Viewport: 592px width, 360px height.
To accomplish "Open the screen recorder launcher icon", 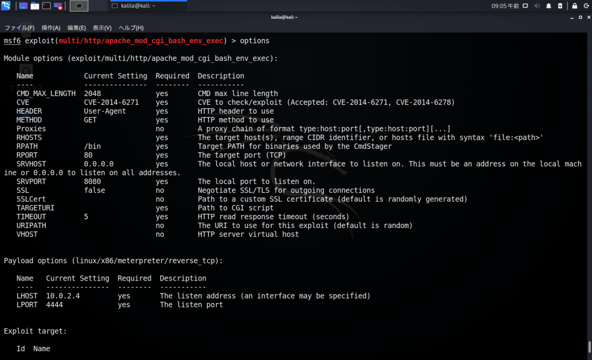I will [x=58, y=6].
